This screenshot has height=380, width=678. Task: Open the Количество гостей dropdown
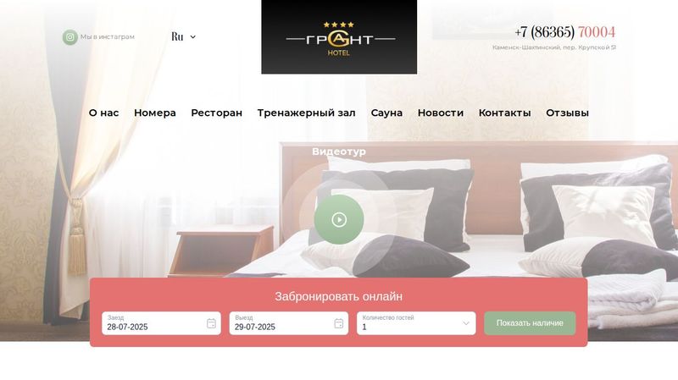point(416,323)
